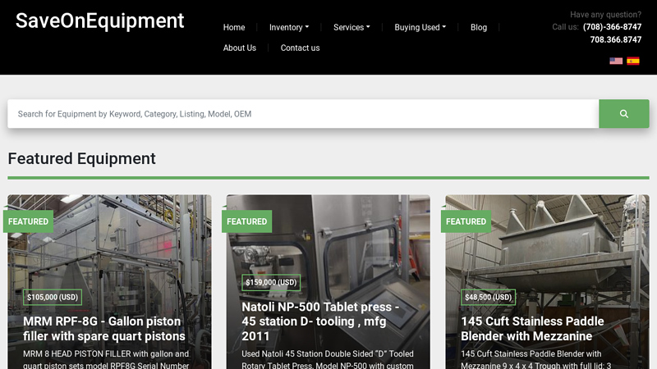Click the $159,000 (USD) price tag
The width and height of the screenshot is (657, 369).
[271, 282]
